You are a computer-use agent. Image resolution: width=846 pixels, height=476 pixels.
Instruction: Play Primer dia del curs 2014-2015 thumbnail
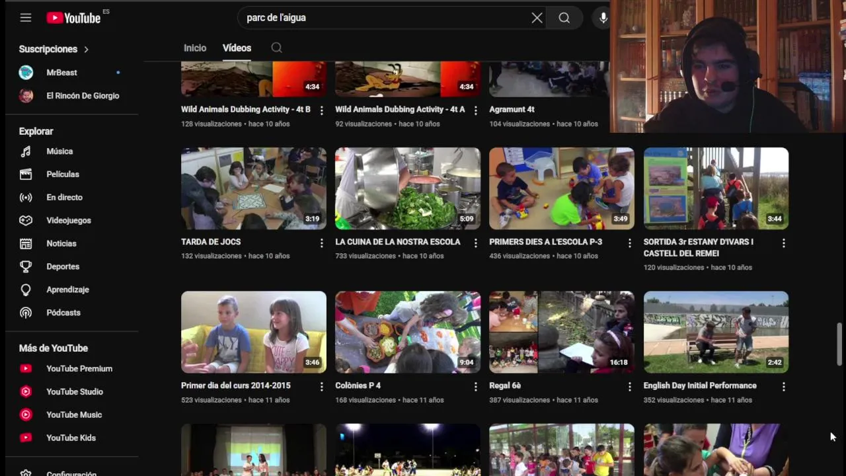(254, 332)
